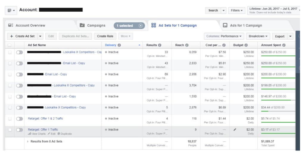Open the Breakdown dropdown
Screen dimensions: 308x154
point(258,36)
